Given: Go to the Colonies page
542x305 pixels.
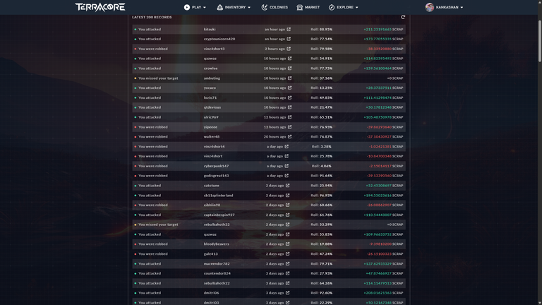Looking at the screenshot, I should pyautogui.click(x=275, y=7).
